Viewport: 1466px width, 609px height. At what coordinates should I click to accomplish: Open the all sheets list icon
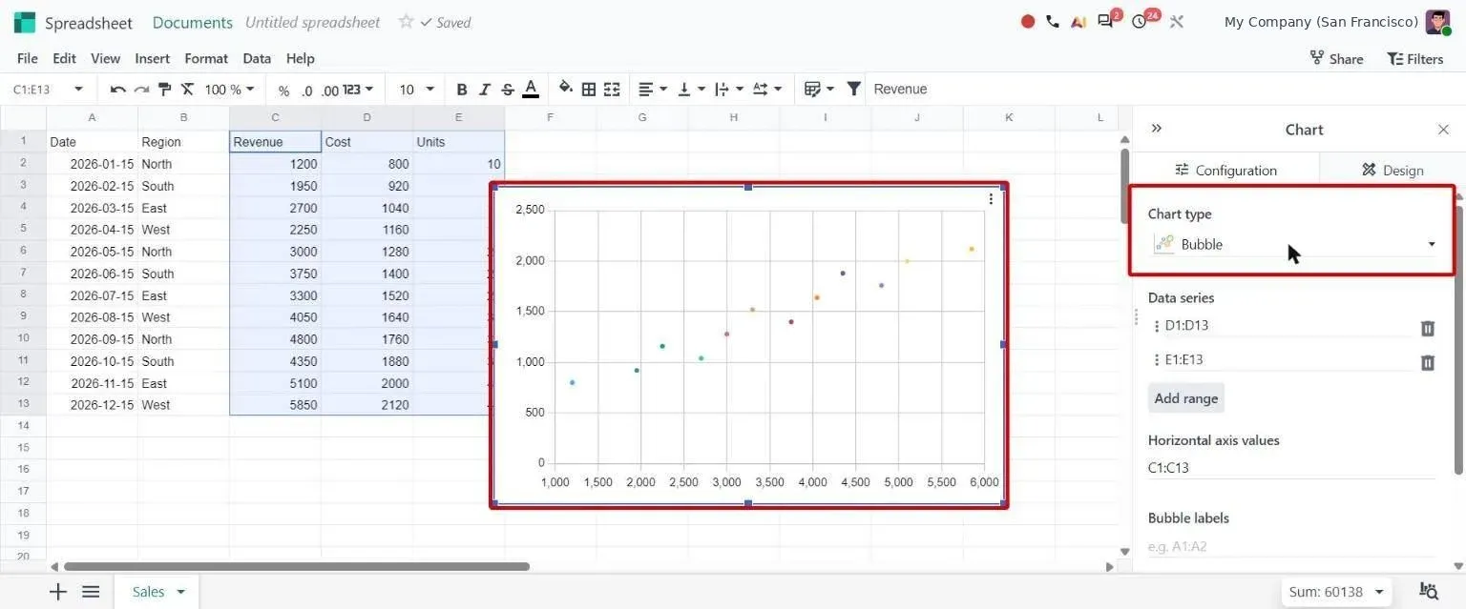pyautogui.click(x=91, y=592)
